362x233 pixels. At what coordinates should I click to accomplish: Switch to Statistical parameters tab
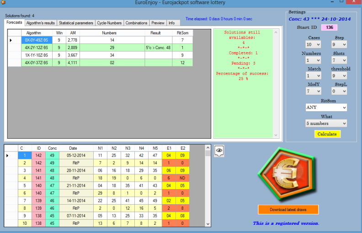(76, 23)
